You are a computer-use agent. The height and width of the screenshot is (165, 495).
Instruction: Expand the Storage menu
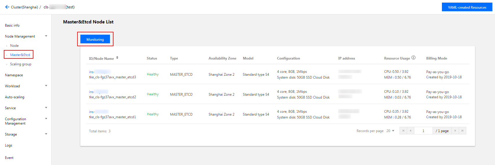46,134
